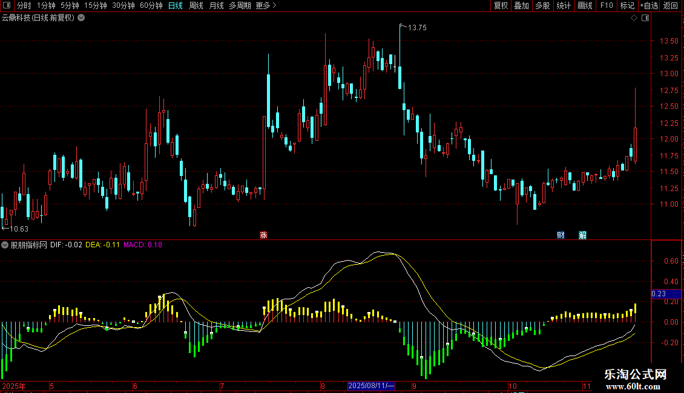Image resolution: width=684 pixels, height=393 pixels.
Task: Click the 财 financial report marker
Action: pos(561,235)
